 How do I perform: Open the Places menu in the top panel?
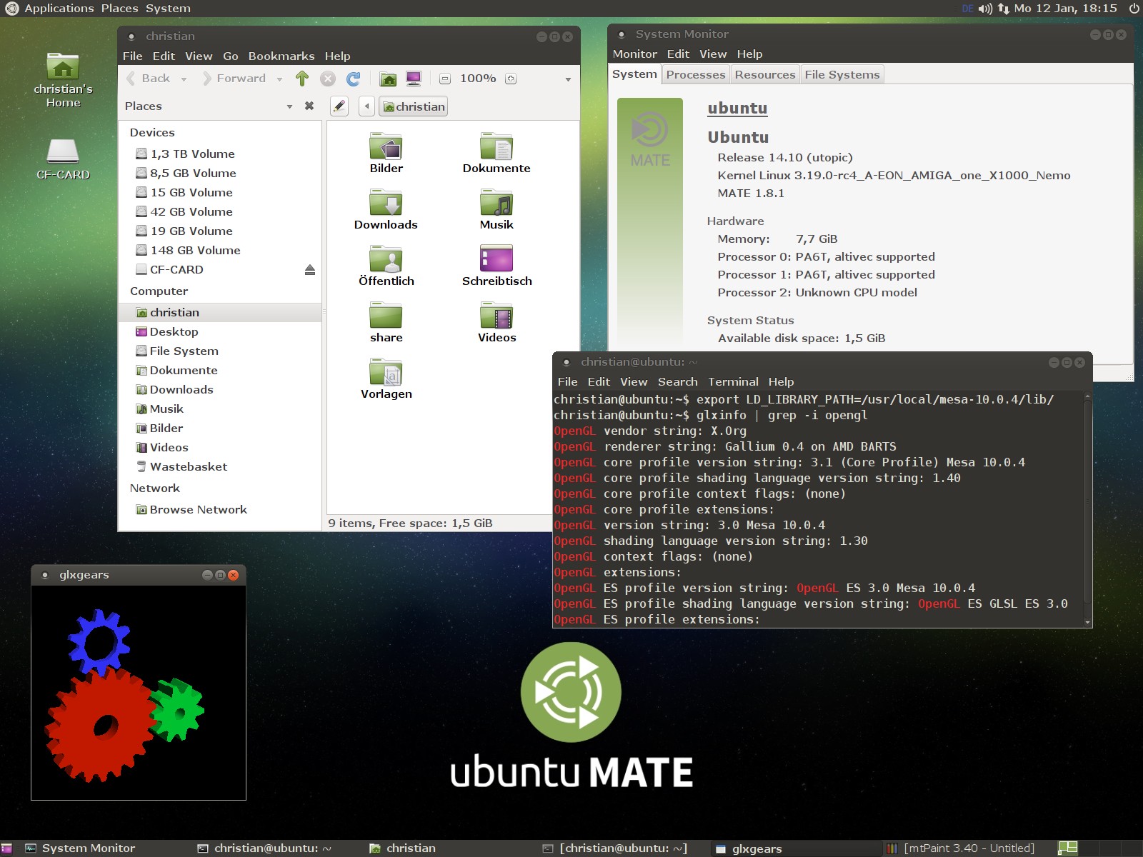[x=119, y=9]
